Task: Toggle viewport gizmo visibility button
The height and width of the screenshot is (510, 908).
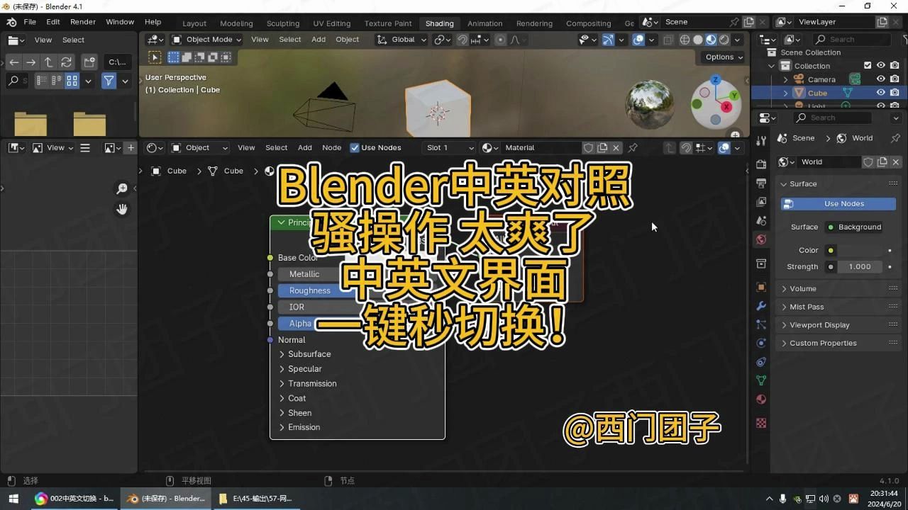Action: coord(608,40)
